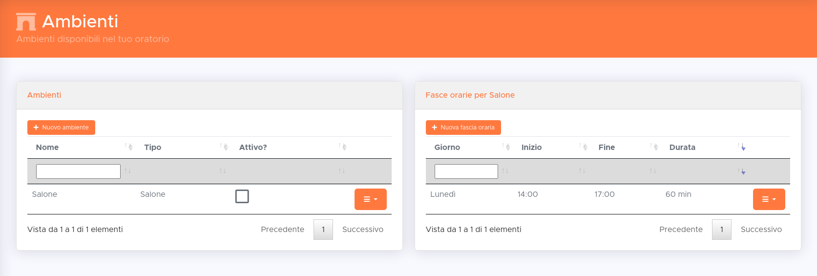Go to Successivo page in Ambienti table

(x=362, y=230)
